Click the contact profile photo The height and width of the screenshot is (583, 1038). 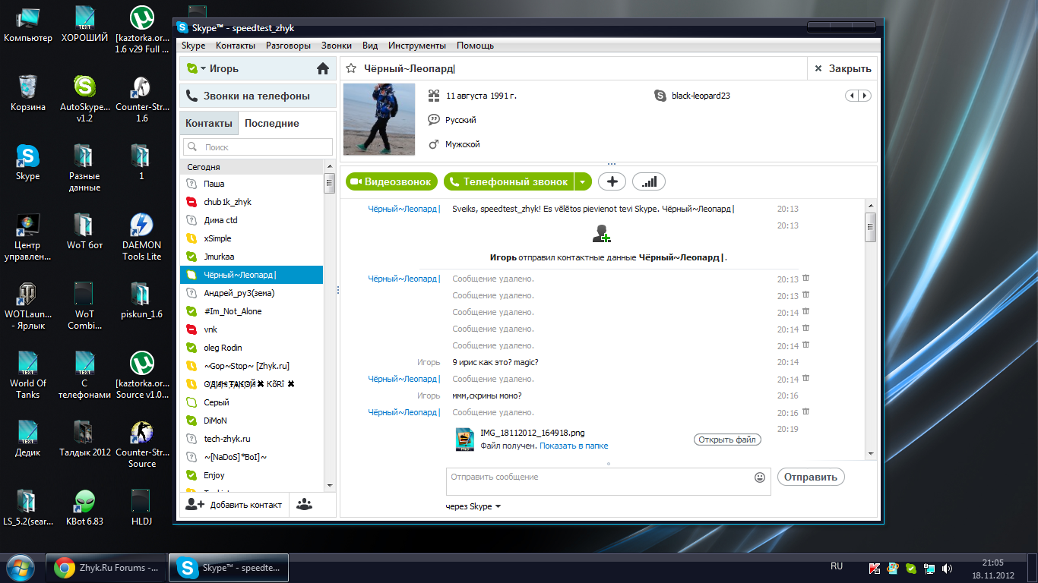[379, 119]
